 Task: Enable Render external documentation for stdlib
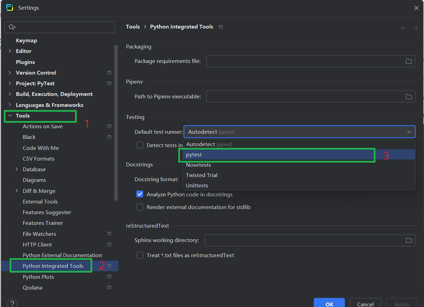pyautogui.click(x=140, y=207)
